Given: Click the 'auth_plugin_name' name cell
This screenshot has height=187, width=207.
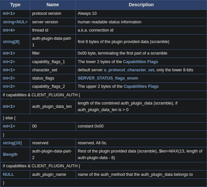Looking at the screenshot, I should click(53, 175).
